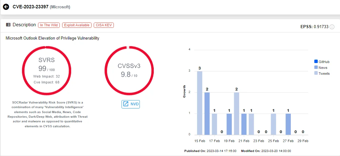Click the 15 Feb bar with value 3
The height and width of the screenshot is (156, 340).
(200, 103)
